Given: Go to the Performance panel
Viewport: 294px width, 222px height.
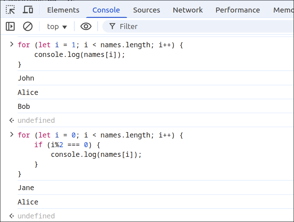Looking at the screenshot, I should click(237, 10).
